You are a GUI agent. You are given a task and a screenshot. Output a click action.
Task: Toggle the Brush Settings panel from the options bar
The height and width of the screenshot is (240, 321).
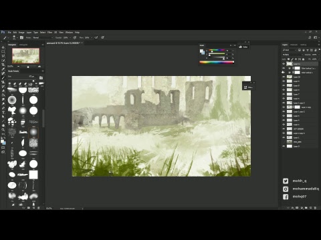[21, 37]
